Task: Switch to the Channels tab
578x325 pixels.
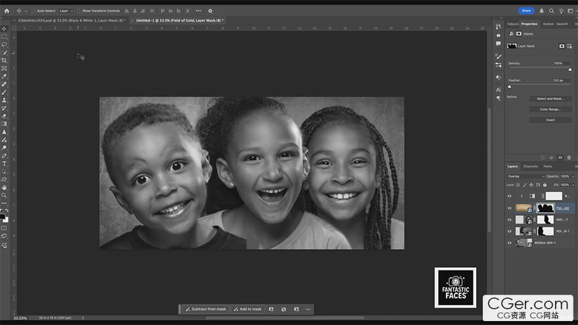Action: [x=530, y=166]
